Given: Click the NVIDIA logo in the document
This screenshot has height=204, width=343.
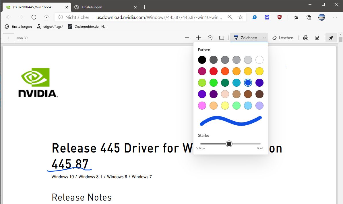Looking at the screenshot, I should point(38,82).
